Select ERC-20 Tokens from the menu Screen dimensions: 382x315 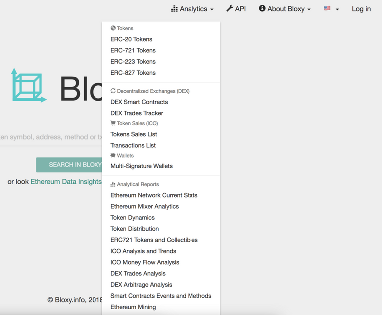pyautogui.click(x=131, y=39)
